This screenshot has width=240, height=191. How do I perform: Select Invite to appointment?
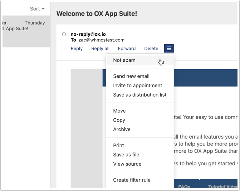pos(140,86)
